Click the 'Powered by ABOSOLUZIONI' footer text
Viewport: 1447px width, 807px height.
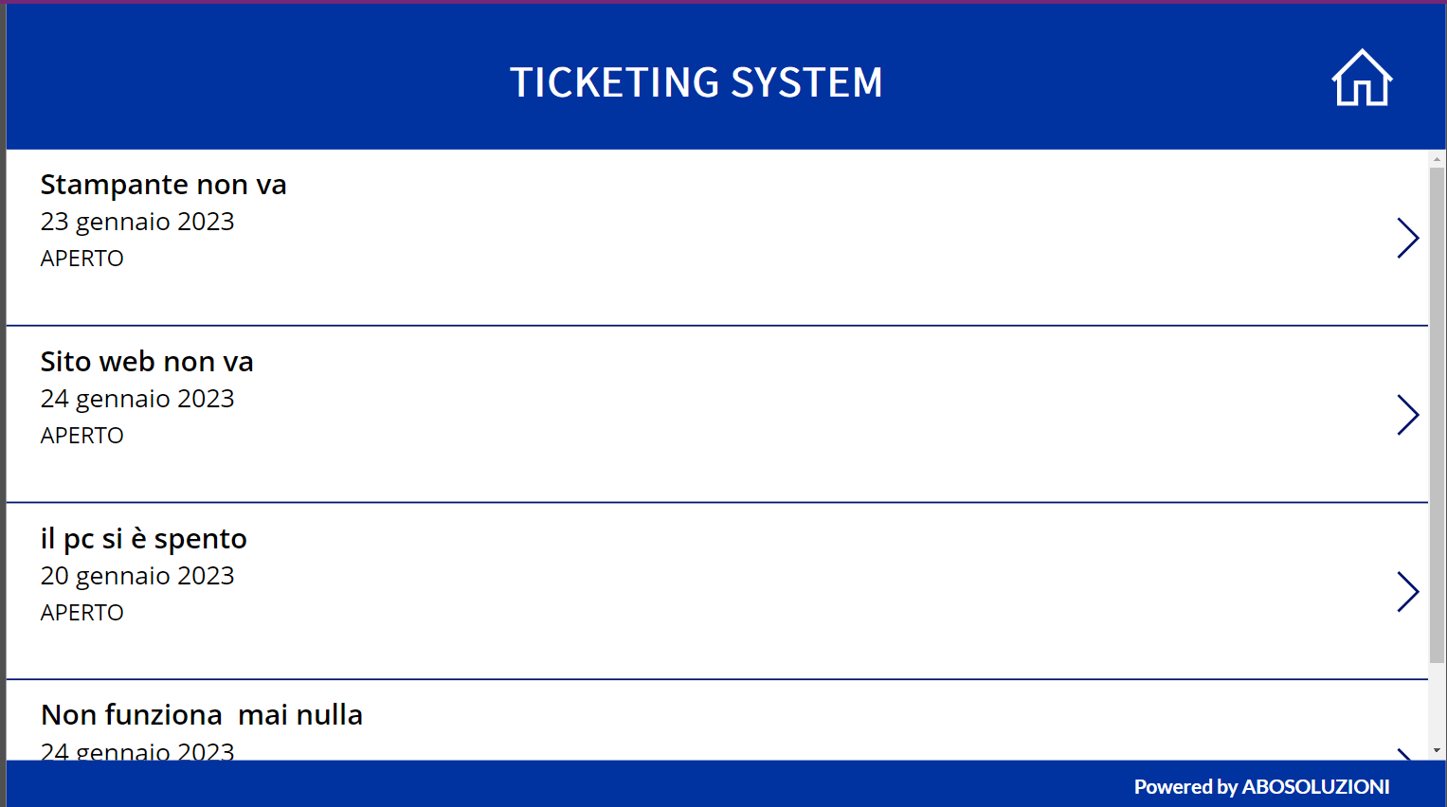[x=1261, y=786]
